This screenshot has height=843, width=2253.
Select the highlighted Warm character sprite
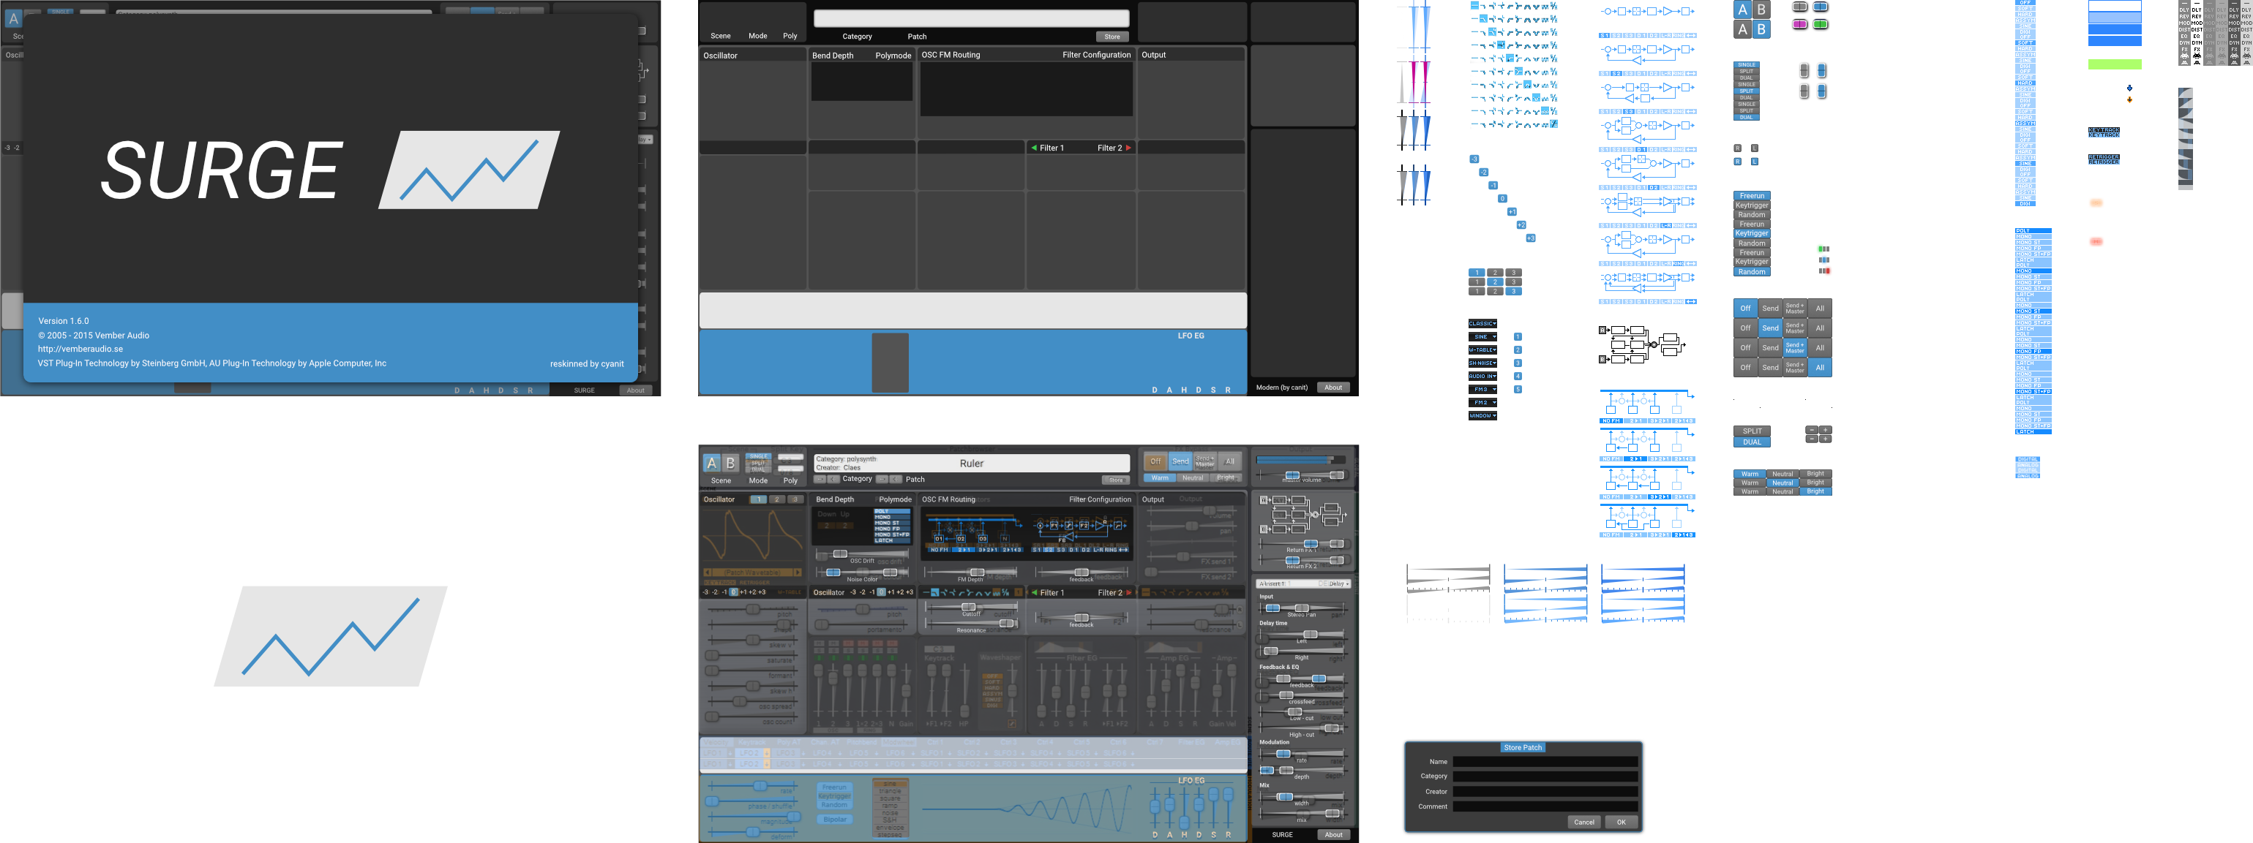tap(1750, 475)
